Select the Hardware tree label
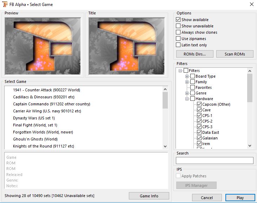This screenshot has width=257, height=203. click(204, 99)
